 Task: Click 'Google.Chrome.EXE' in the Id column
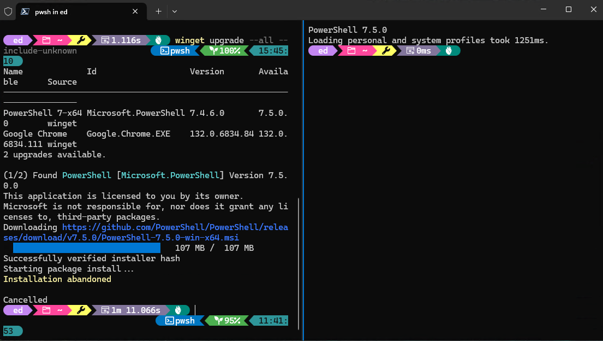pos(128,134)
